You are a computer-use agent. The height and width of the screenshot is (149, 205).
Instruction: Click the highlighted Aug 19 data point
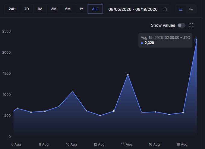click(196, 40)
